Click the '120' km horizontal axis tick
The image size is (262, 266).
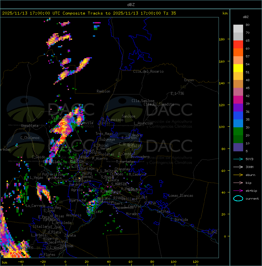pos(196,262)
